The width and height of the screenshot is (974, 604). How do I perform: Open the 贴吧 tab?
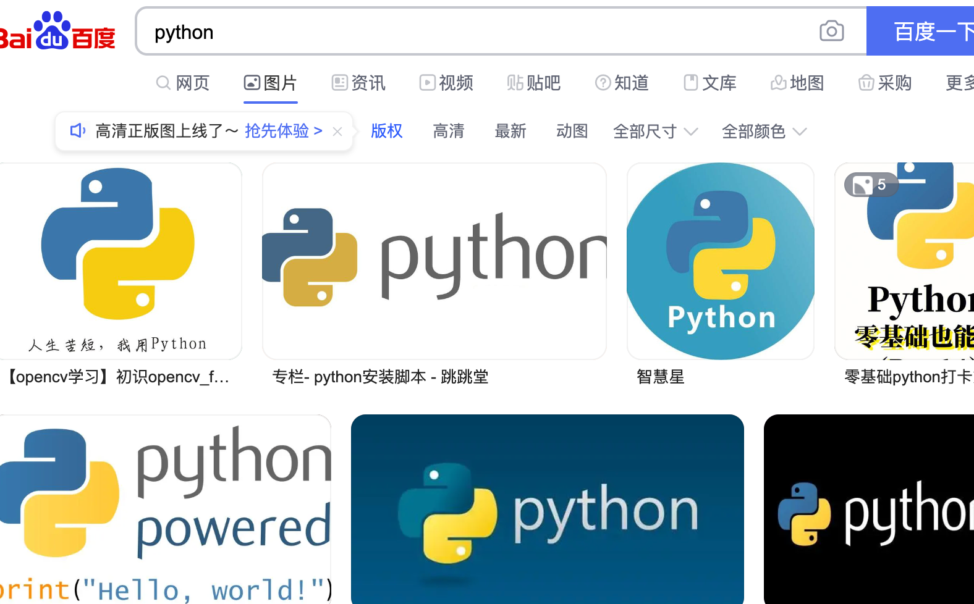(x=534, y=83)
